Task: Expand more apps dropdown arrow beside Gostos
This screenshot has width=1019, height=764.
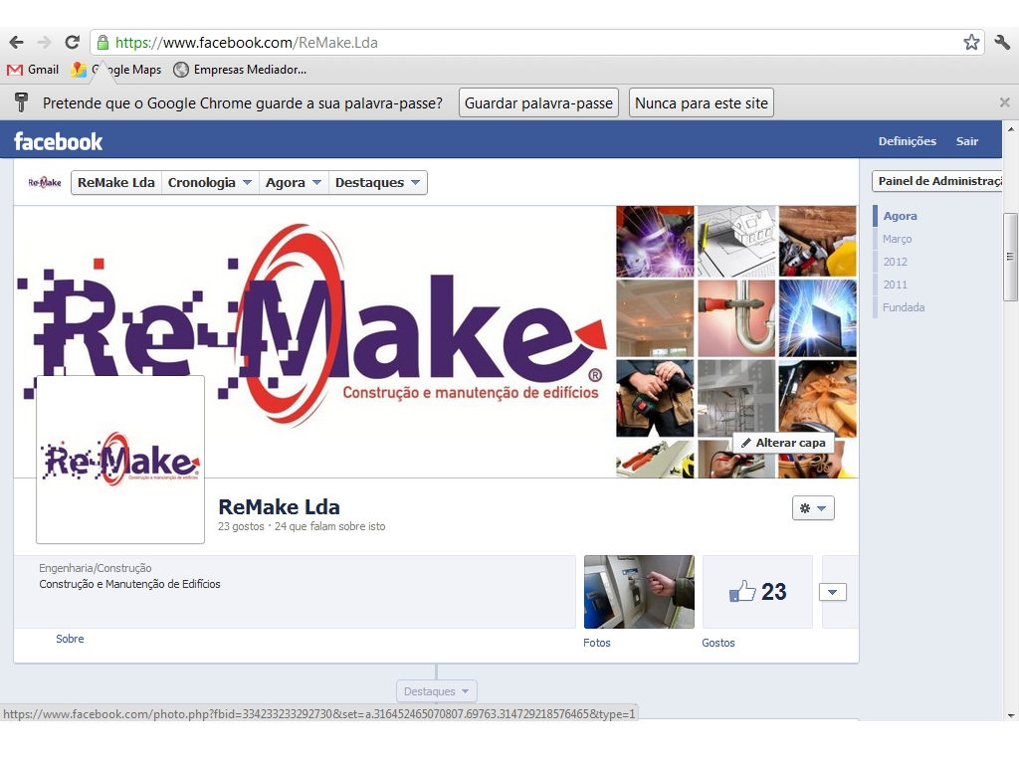Action: click(833, 592)
